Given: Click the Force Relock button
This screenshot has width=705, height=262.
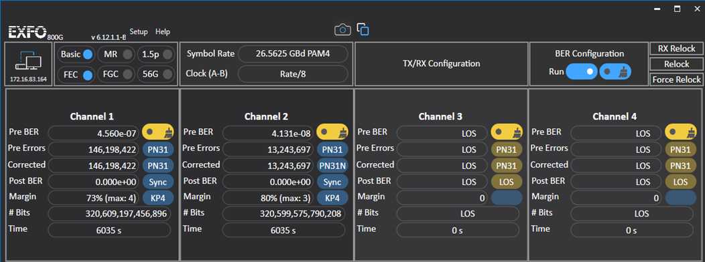Looking at the screenshot, I should coord(676,80).
